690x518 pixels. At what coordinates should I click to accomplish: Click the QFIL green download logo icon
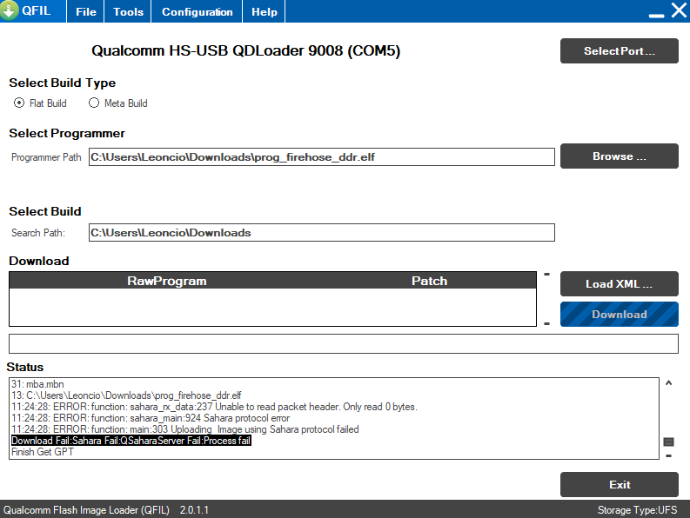click(10, 10)
